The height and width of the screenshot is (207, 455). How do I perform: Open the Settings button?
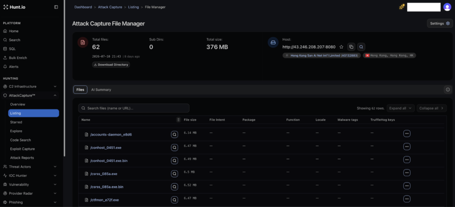[439, 23]
